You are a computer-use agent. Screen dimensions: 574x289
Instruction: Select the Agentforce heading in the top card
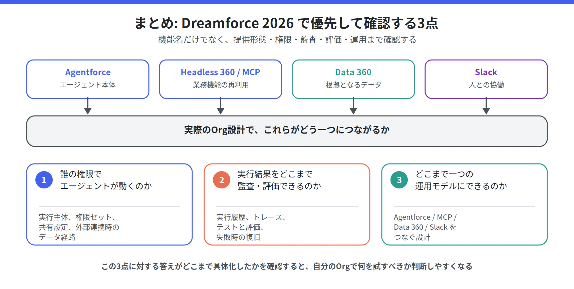tap(88, 72)
